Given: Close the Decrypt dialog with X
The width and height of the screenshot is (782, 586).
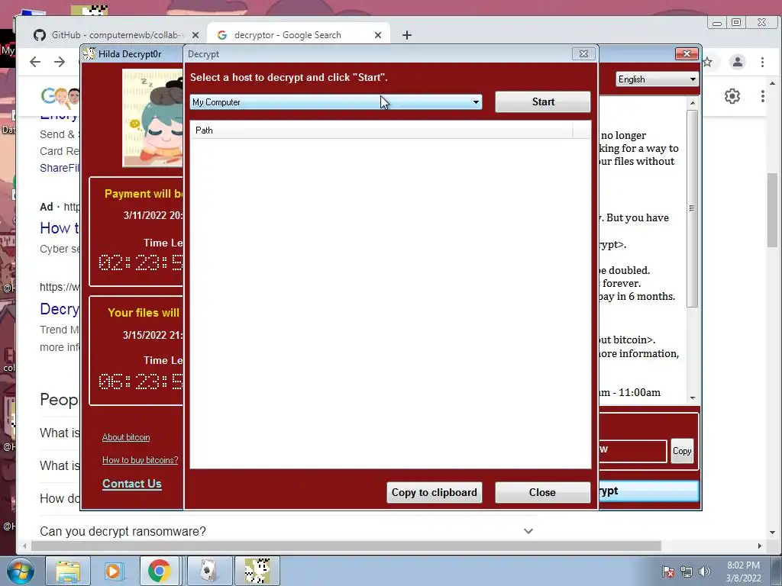Looking at the screenshot, I should [583, 54].
